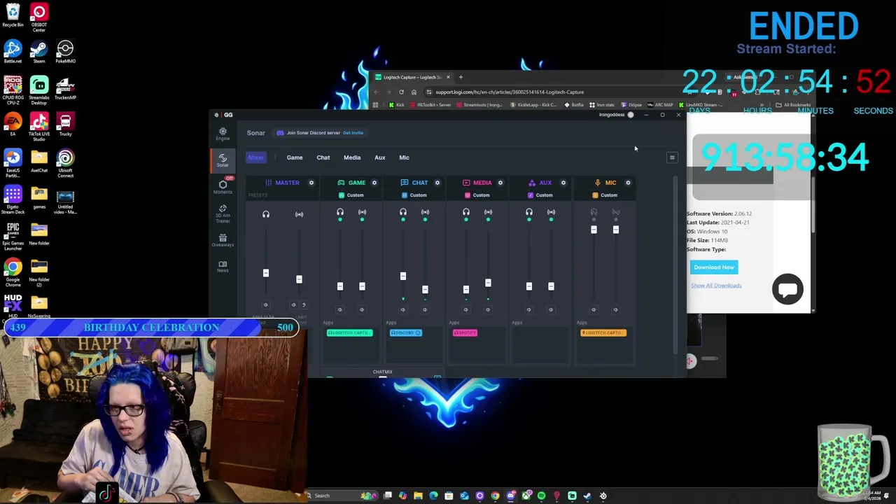Click the Sonar mixer vertical scrollbar
This screenshot has width=896, height=504.
click(675, 265)
